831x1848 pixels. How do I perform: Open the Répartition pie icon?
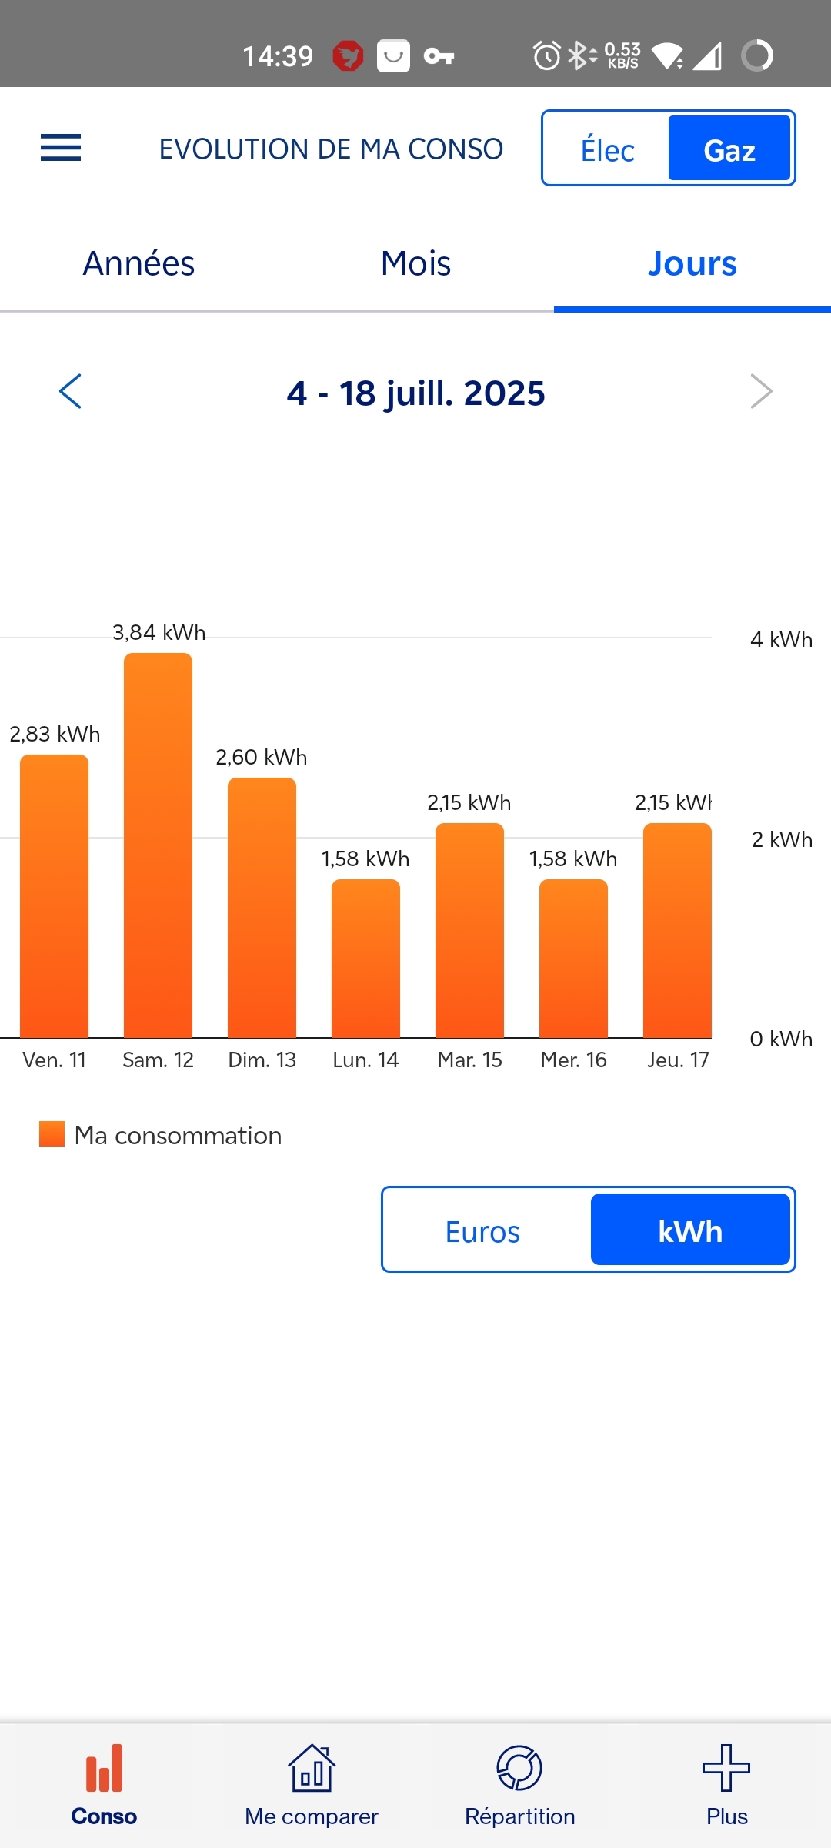coord(519,1768)
